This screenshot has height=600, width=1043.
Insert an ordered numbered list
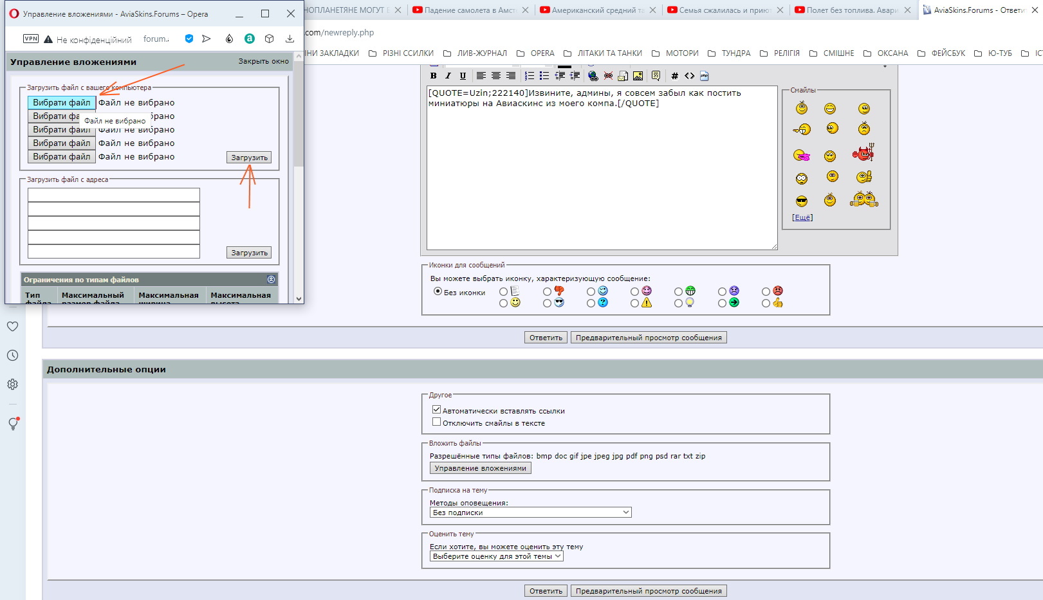[x=529, y=76]
